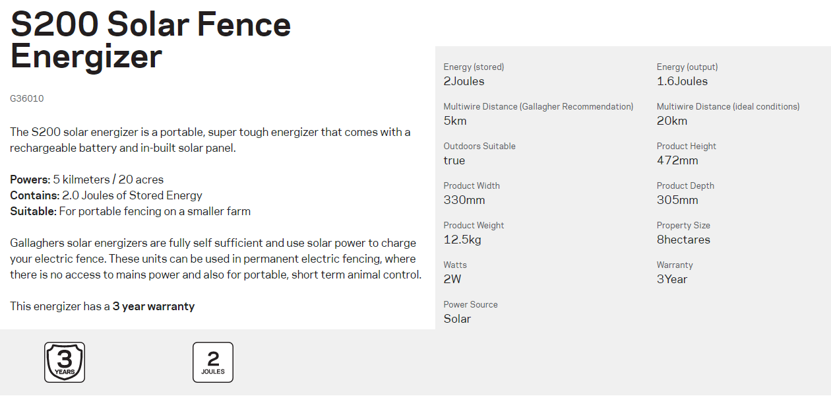Click the 2 joules badge icon
Image resolution: width=831 pixels, height=396 pixels.
[213, 362]
